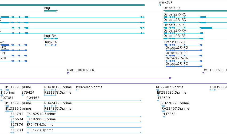The width and height of the screenshot is (227, 134).
Task: Click the mir-284 arrow glyph
Action: [160, 5]
